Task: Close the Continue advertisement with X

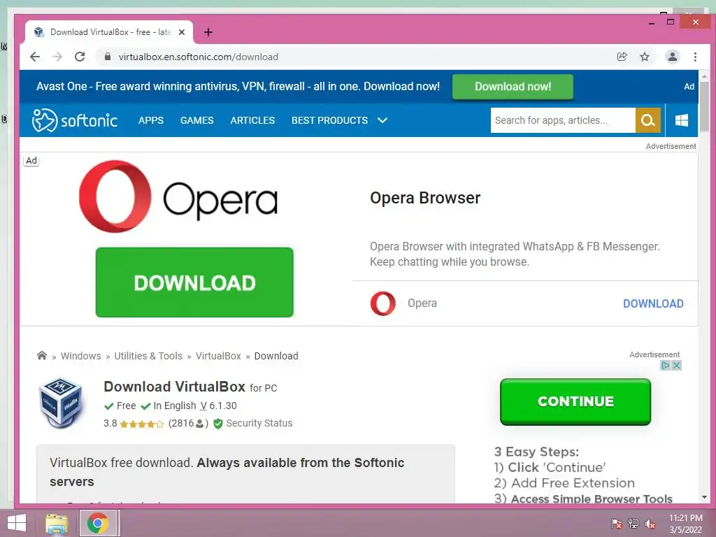Action: click(x=676, y=365)
